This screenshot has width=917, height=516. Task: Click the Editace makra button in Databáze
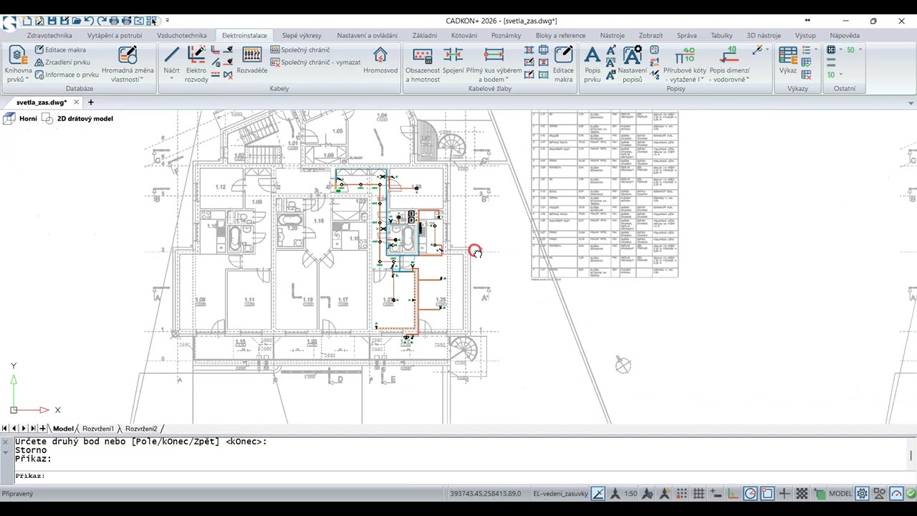point(60,50)
